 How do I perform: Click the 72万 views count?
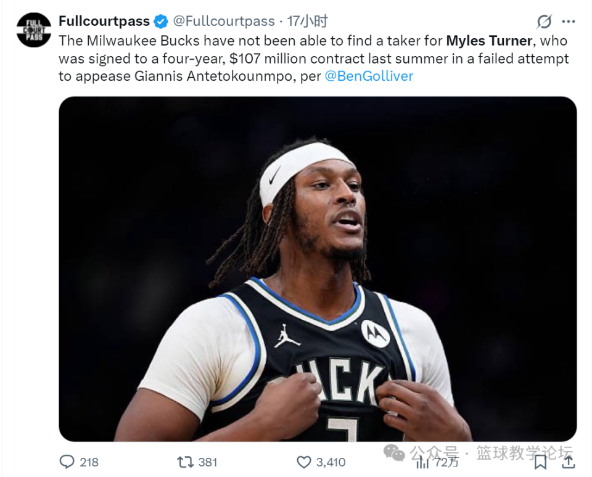[446, 462]
